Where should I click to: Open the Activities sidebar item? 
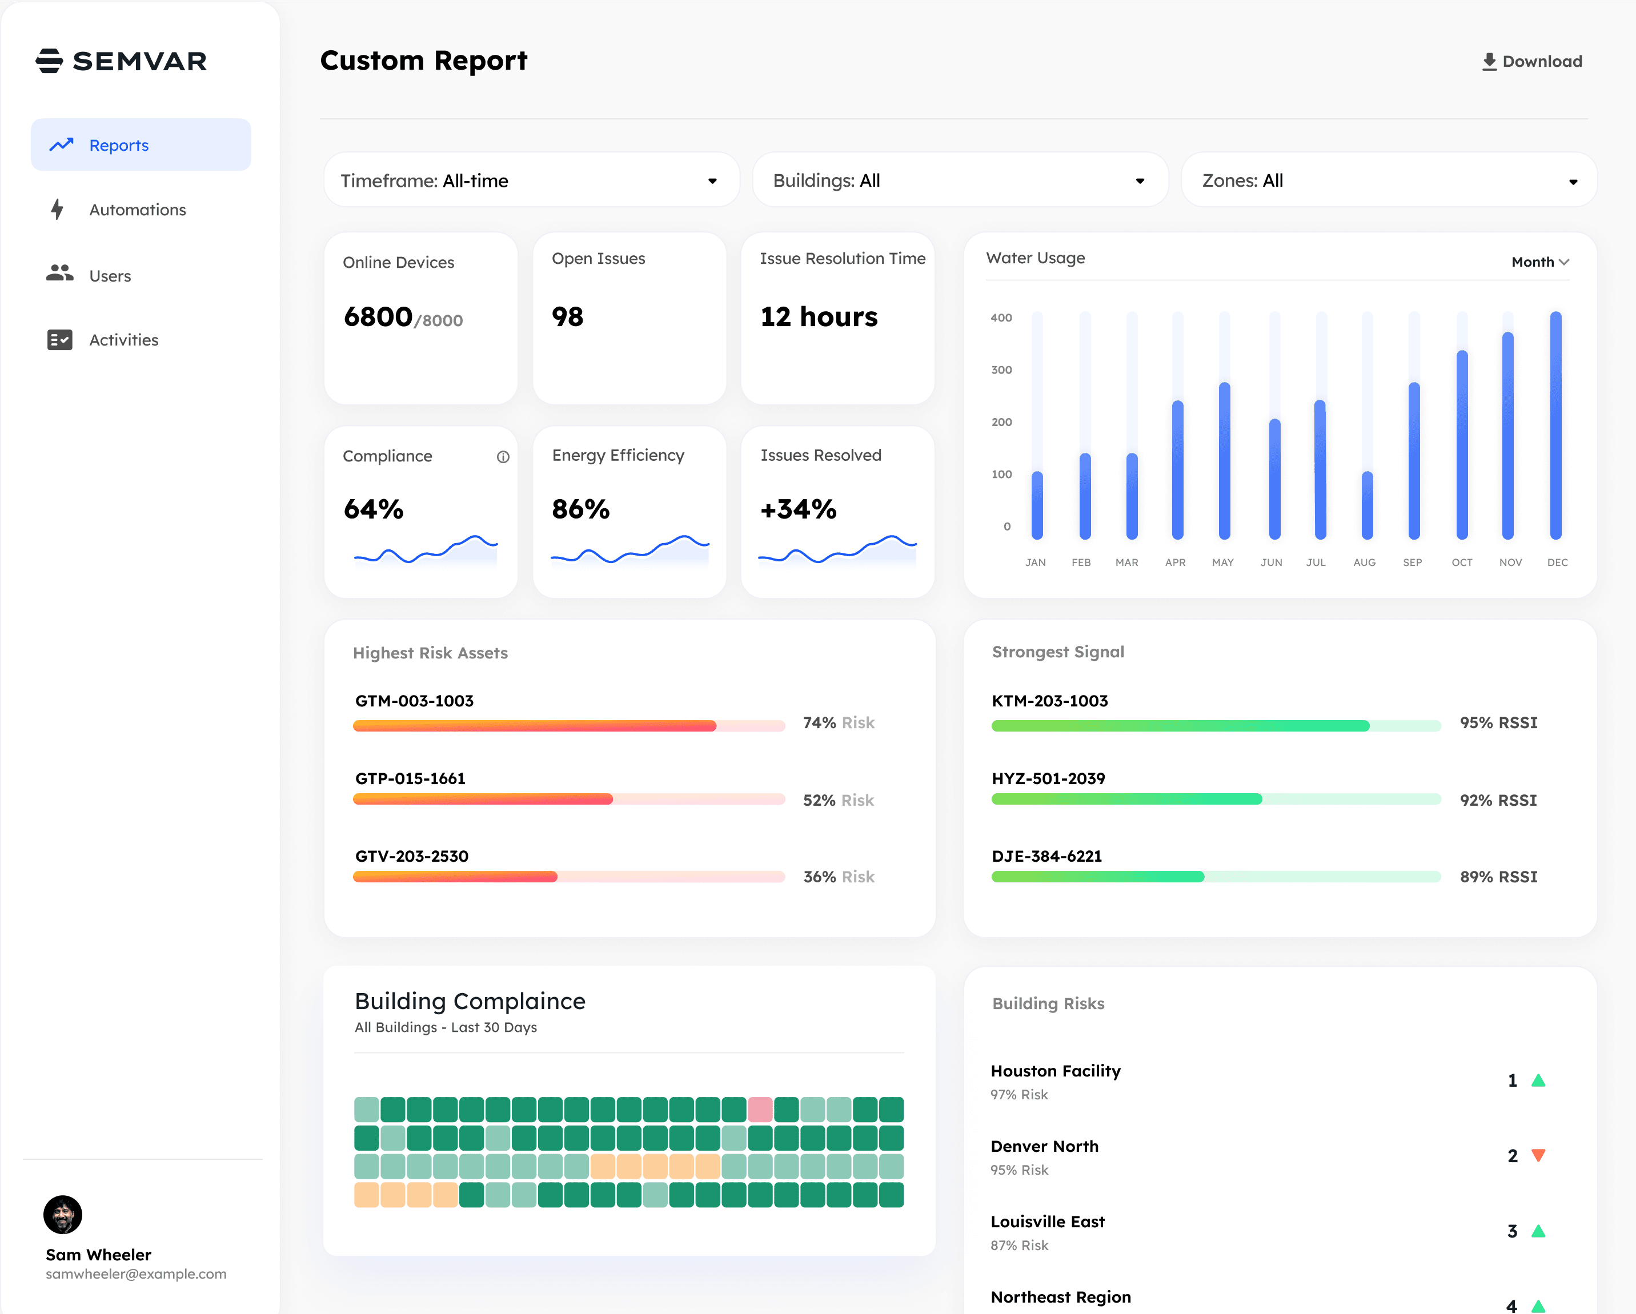tap(124, 340)
